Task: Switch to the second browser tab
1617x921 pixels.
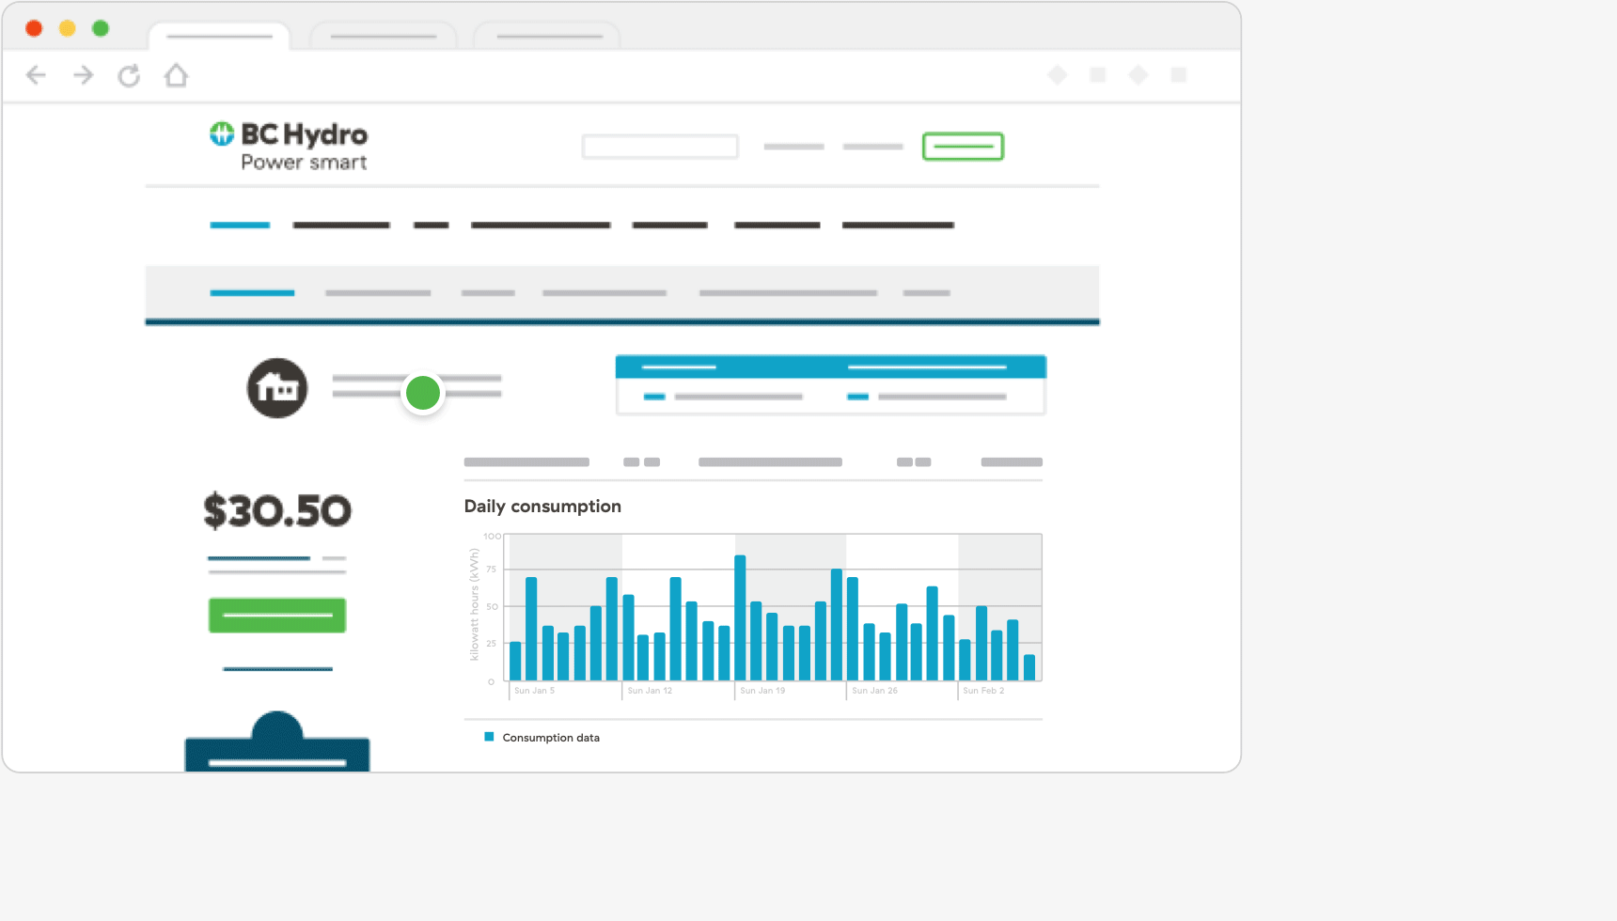Action: tap(384, 37)
